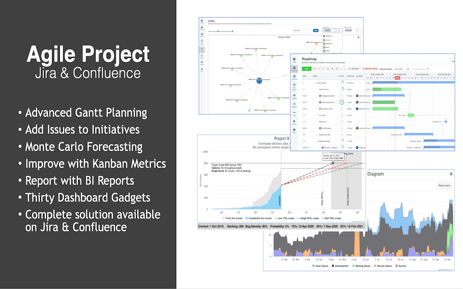
Task: Click the zoom out magnifier in Roadmap toolbar
Action: tap(332, 69)
